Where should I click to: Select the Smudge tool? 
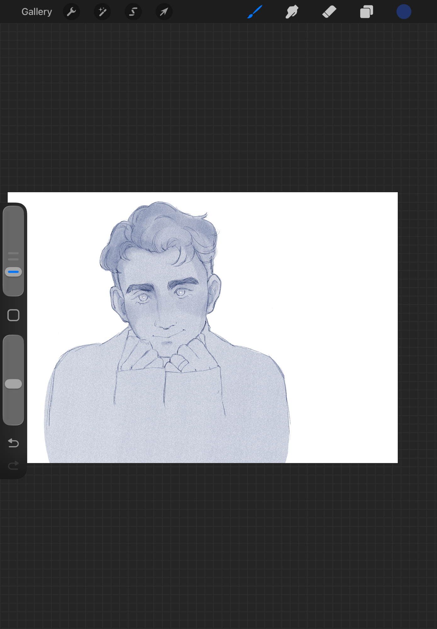coord(292,12)
